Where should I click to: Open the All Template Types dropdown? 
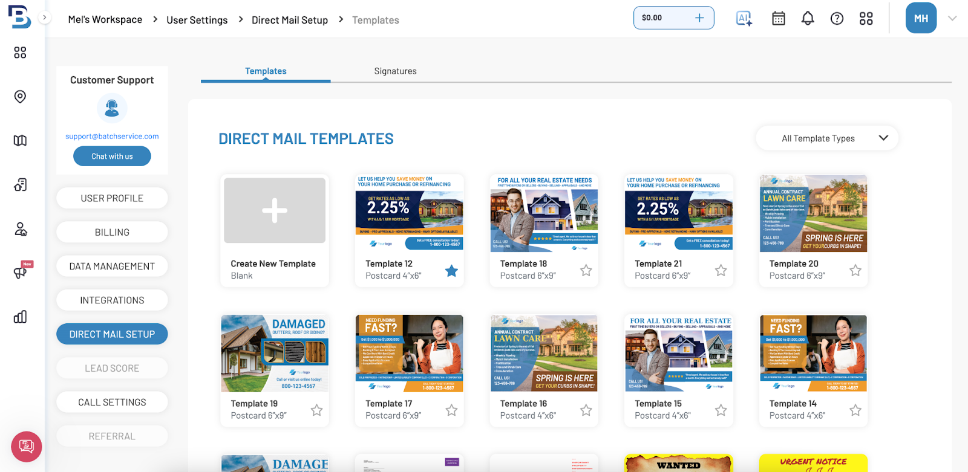[x=827, y=138]
